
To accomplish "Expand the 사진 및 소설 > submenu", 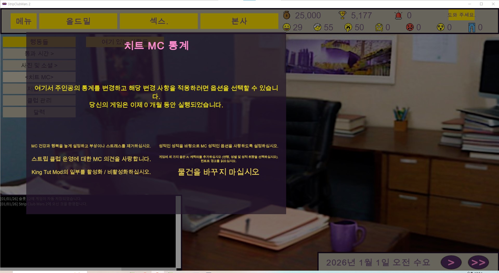I will tap(39, 65).
